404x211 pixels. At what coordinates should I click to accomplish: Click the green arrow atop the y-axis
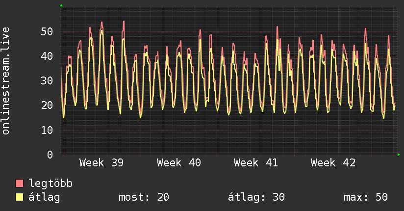pos(61,5)
